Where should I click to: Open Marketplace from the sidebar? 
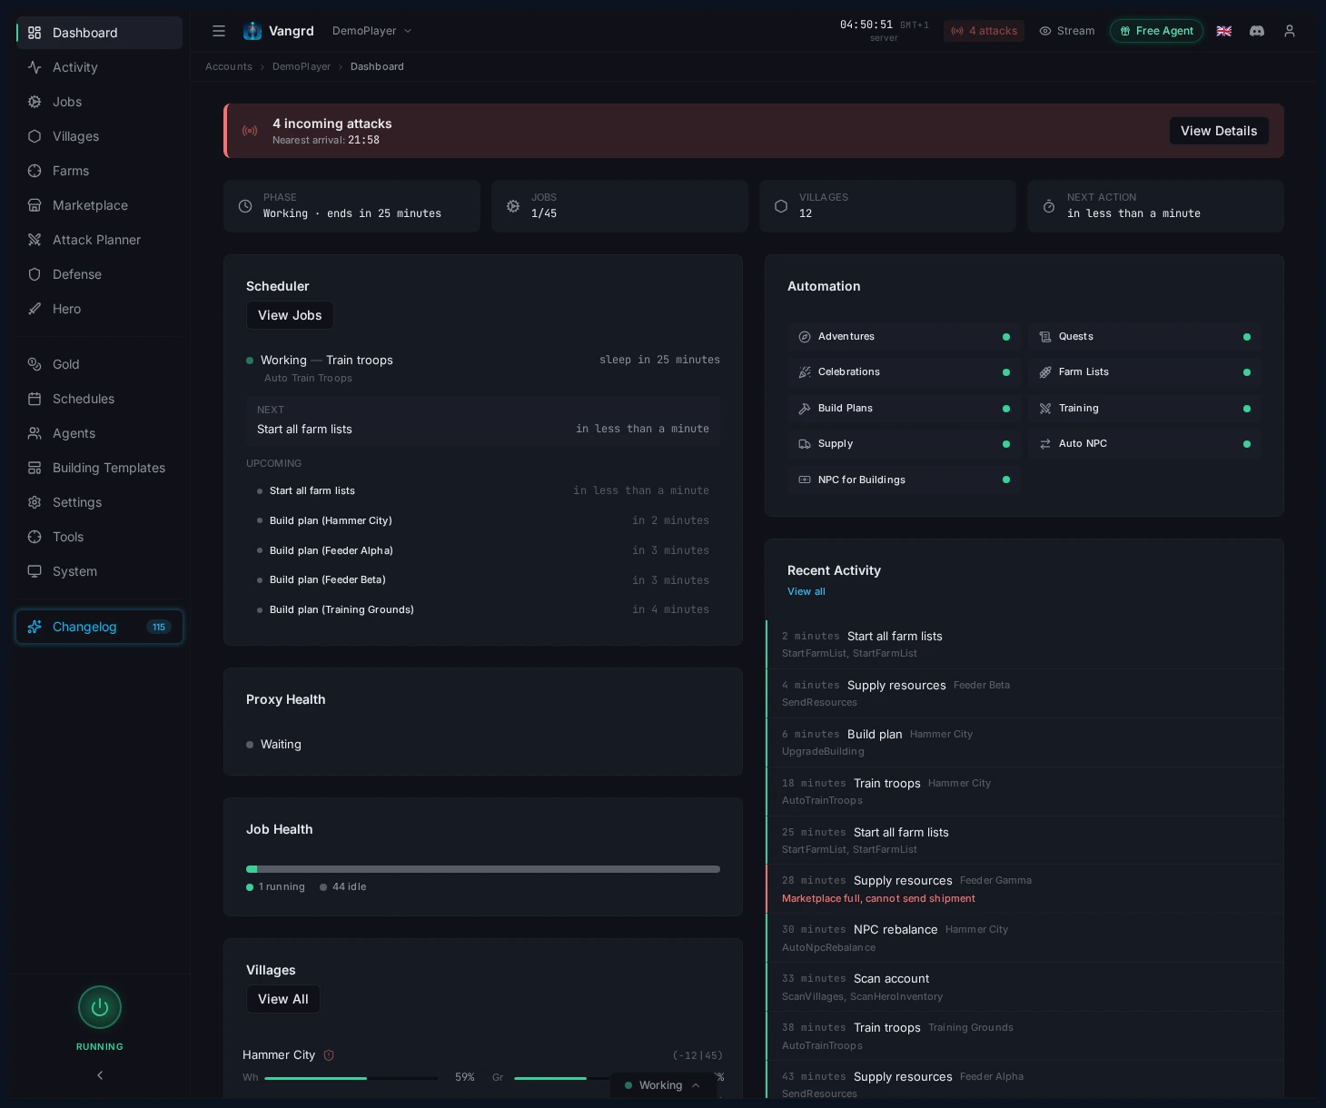(x=90, y=205)
